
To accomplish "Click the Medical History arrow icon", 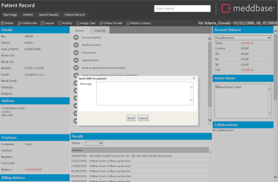I will pyautogui.click(x=76, y=45).
